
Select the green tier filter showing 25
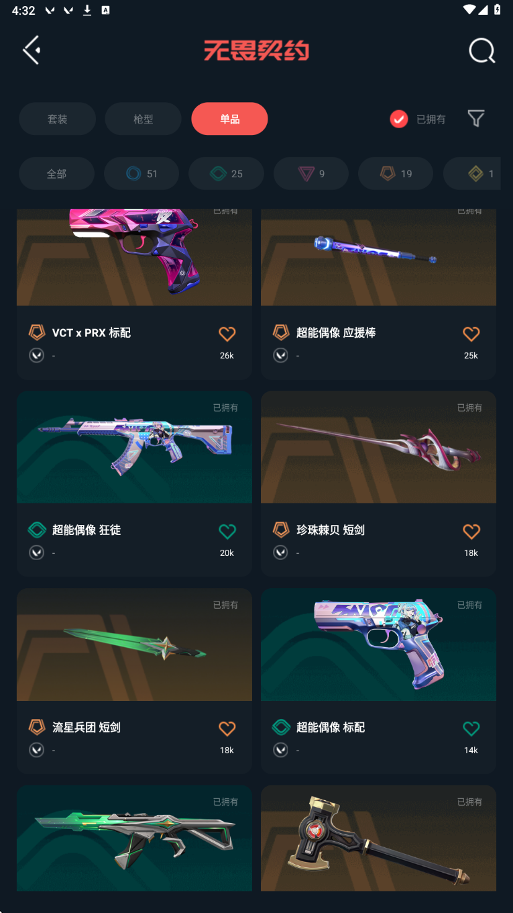226,174
